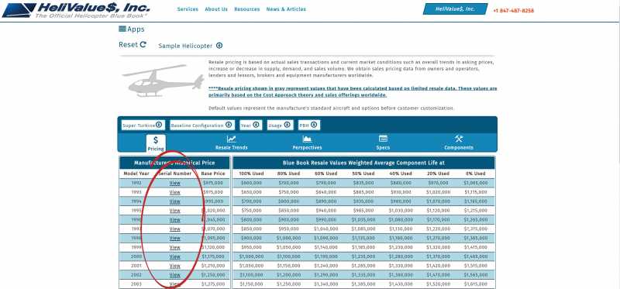Click the Reset refresh icon
The image size is (620, 289).
point(143,45)
